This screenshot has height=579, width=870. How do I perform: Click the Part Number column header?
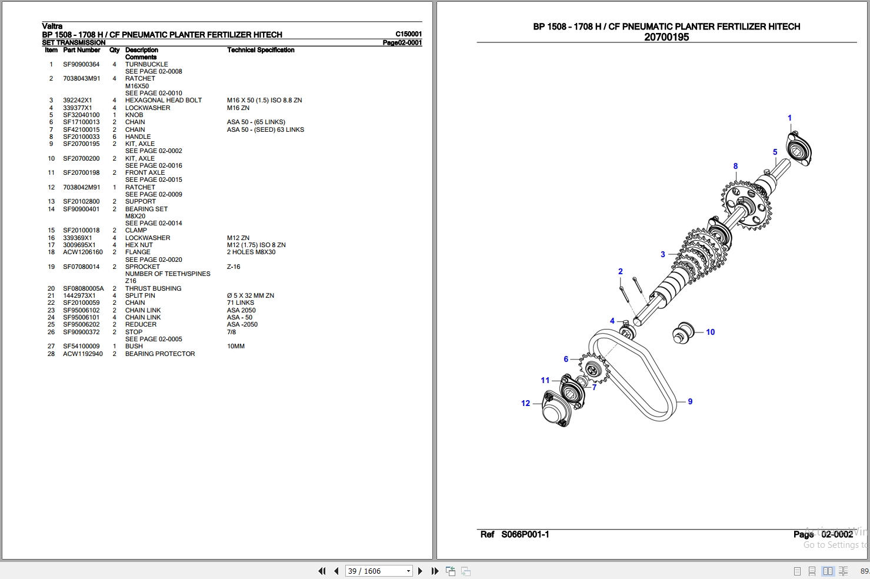click(82, 50)
